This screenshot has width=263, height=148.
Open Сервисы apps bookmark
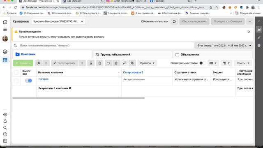coord(9,13)
